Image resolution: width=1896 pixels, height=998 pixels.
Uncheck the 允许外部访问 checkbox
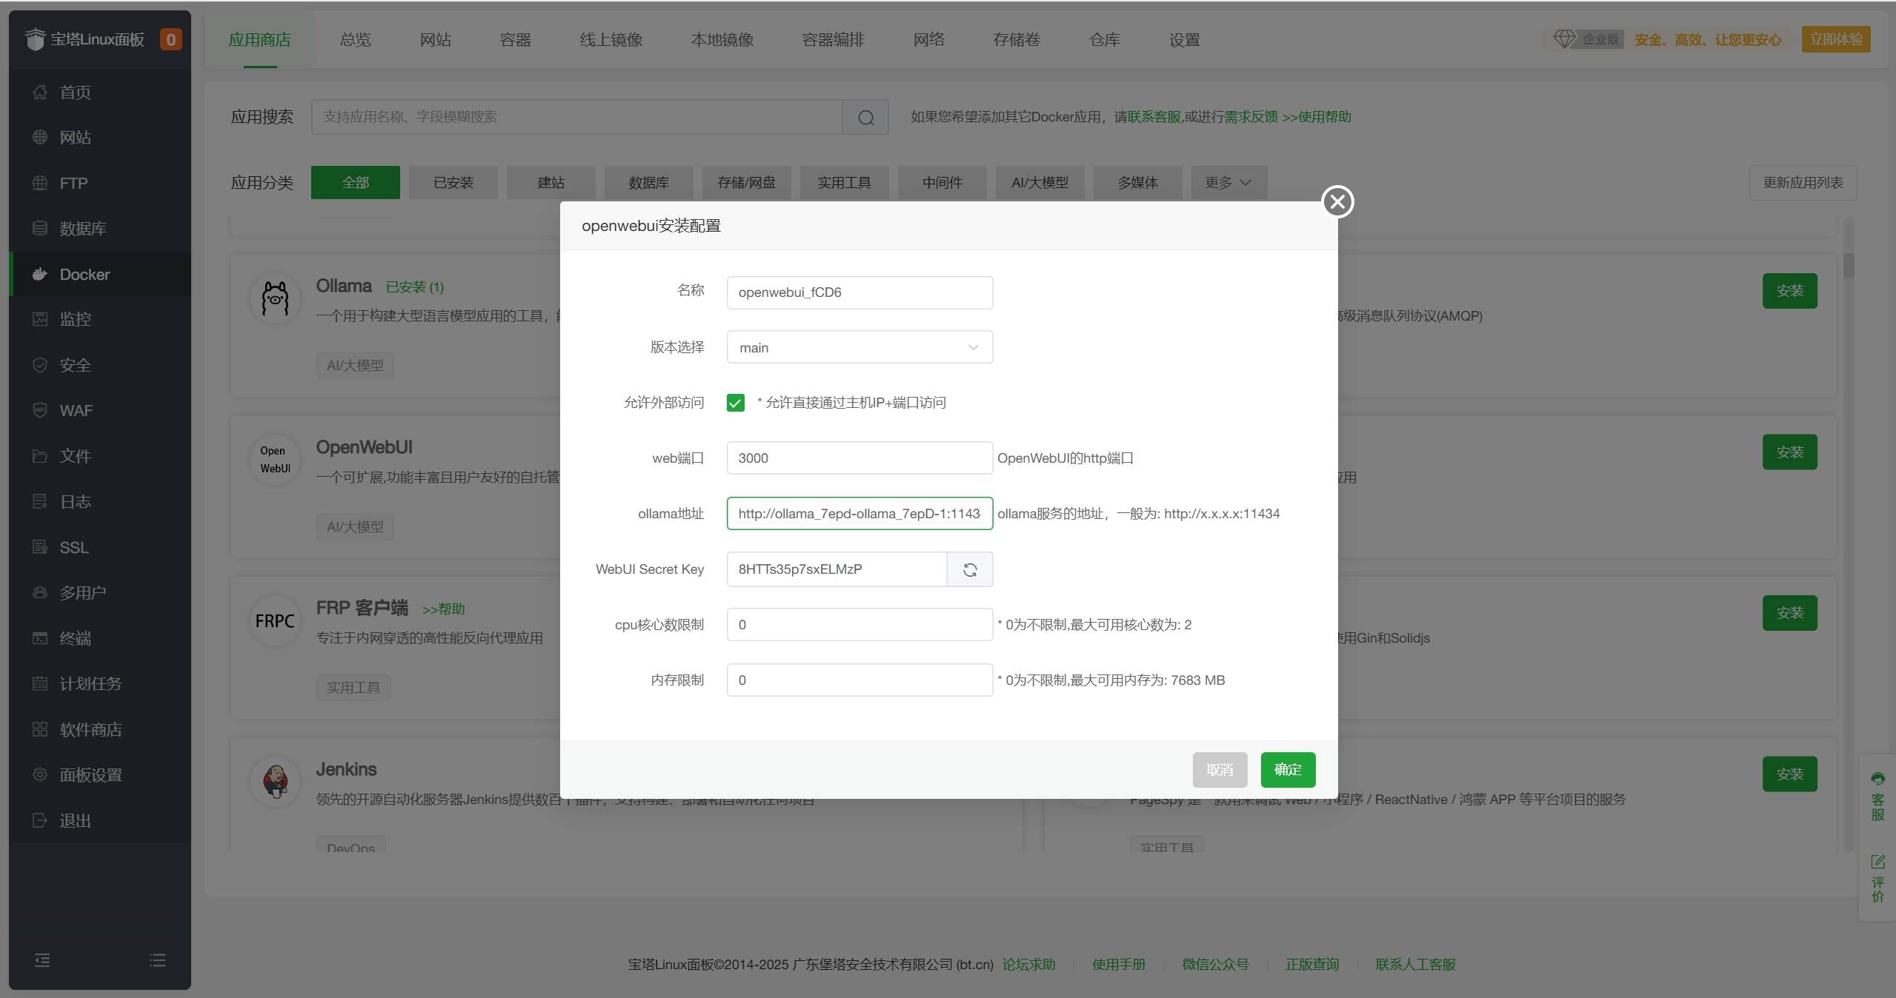735,403
